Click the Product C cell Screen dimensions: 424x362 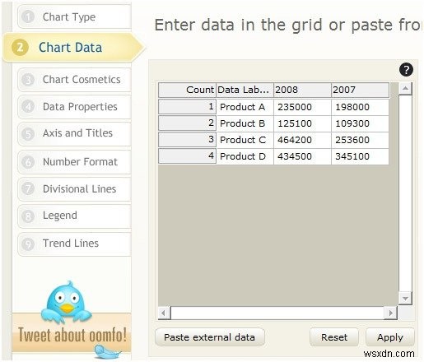coord(245,140)
